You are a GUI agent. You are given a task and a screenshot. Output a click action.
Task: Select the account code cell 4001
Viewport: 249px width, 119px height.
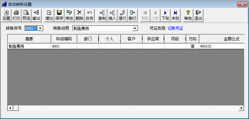64,46
